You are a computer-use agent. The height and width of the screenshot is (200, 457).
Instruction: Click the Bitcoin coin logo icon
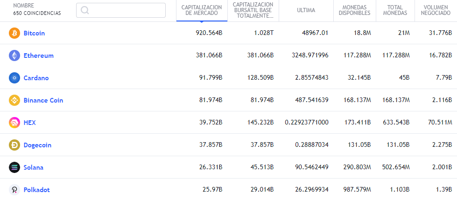coord(14,33)
